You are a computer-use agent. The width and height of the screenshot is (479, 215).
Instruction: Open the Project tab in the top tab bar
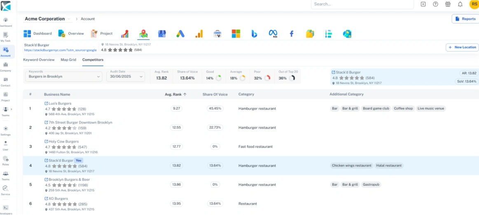tap(102, 34)
